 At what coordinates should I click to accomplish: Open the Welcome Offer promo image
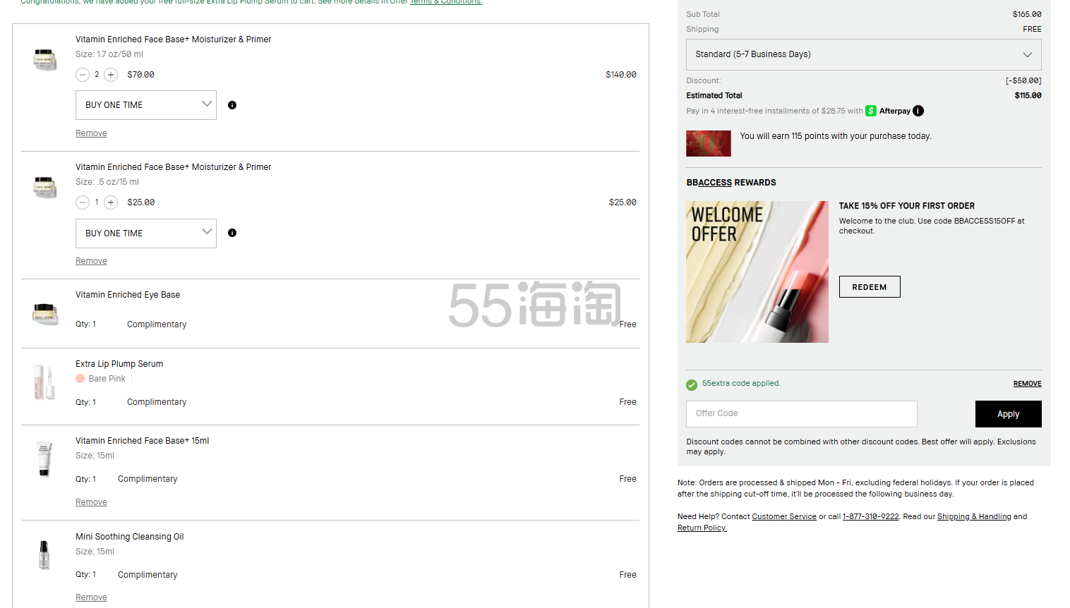[757, 272]
